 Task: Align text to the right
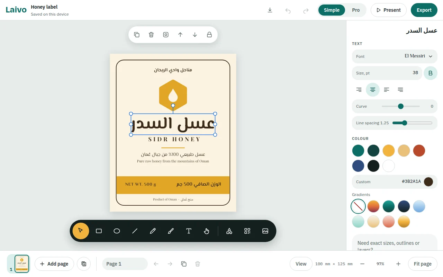point(359,90)
